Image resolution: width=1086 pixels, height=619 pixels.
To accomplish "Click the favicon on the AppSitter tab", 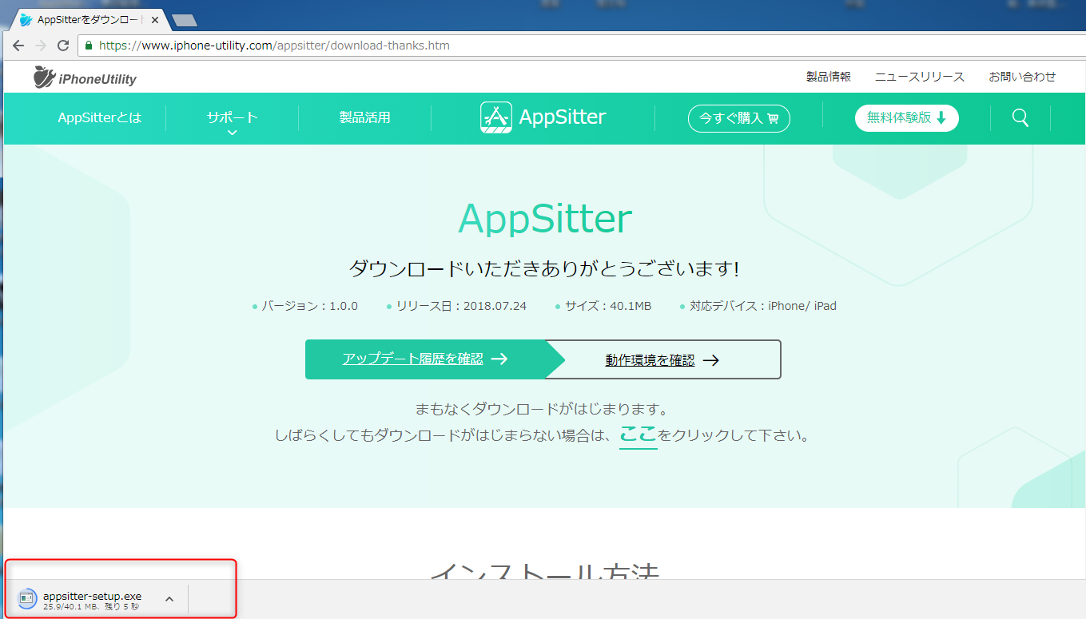I will point(26,19).
